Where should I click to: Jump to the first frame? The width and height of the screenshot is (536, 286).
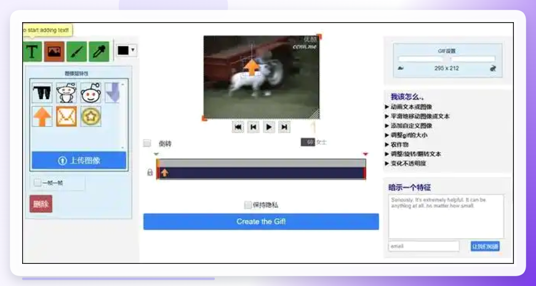(x=238, y=127)
